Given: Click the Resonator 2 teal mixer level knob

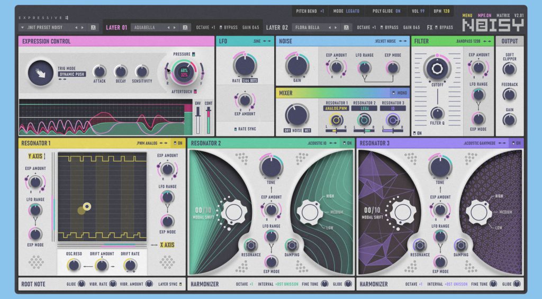Looking at the screenshot, I should [364, 120].
